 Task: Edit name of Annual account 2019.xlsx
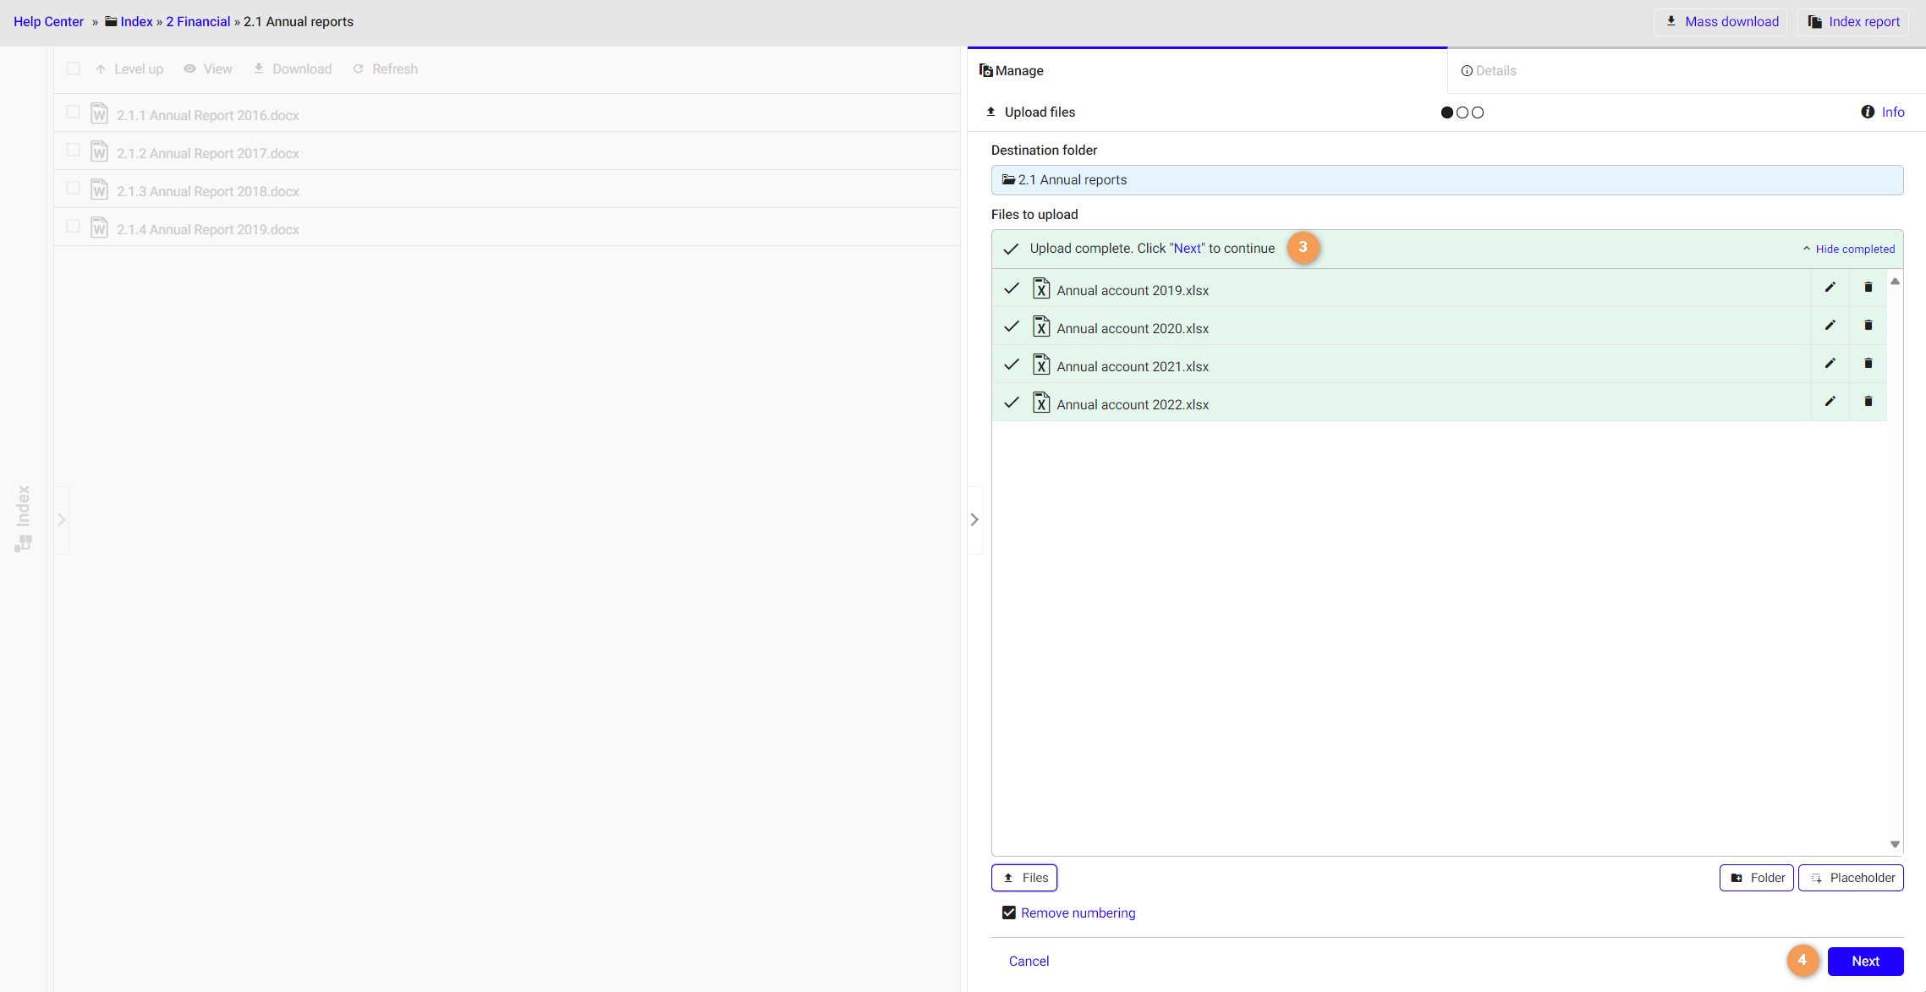(x=1830, y=288)
